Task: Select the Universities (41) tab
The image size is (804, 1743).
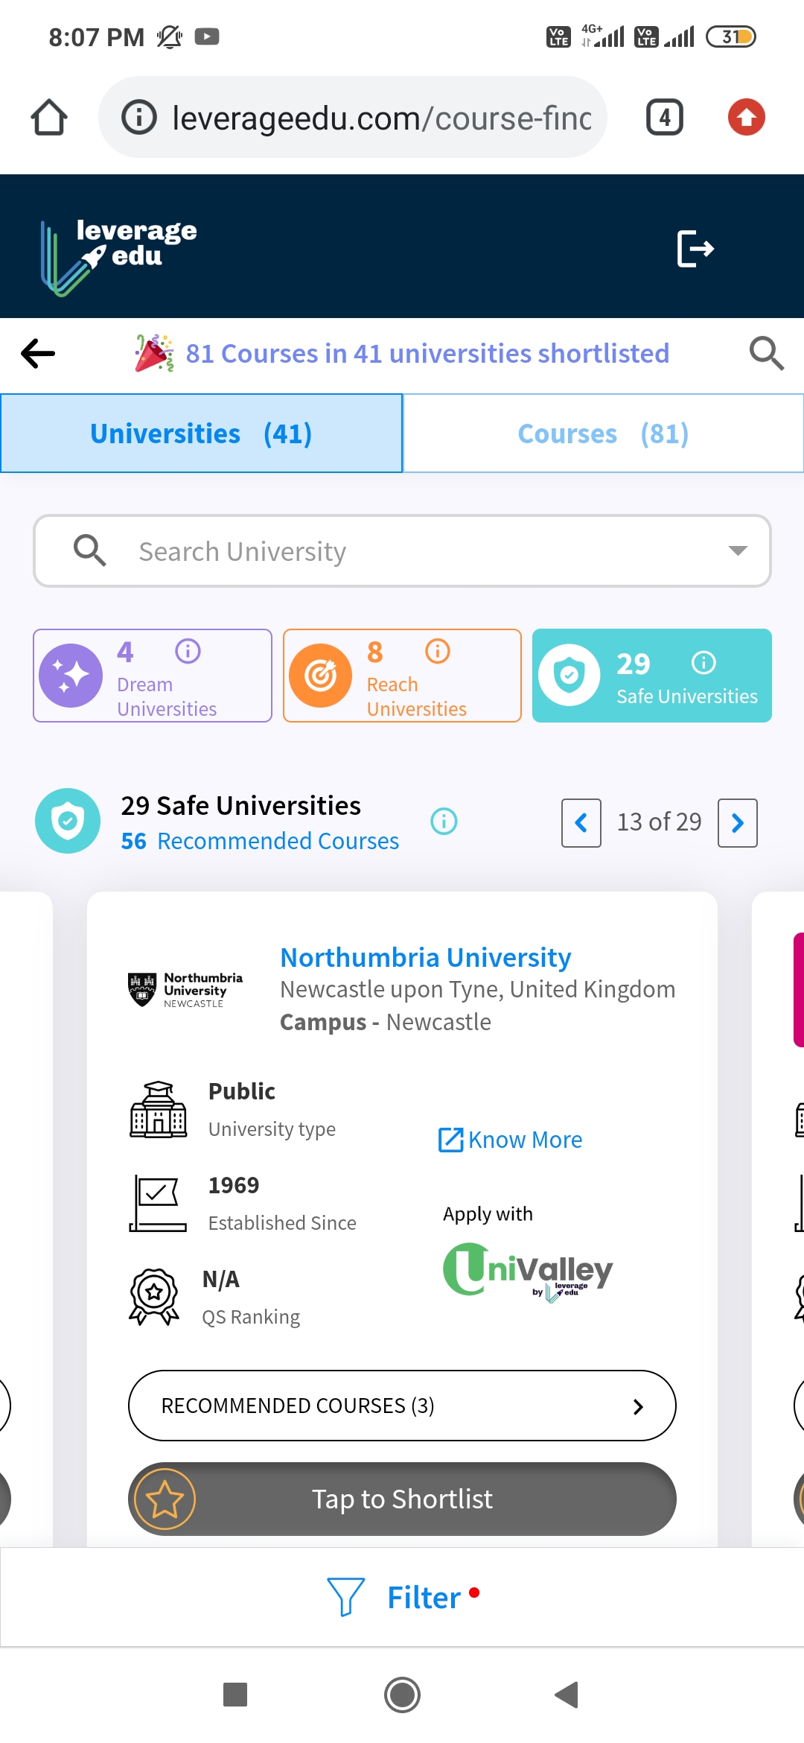Action: (201, 434)
